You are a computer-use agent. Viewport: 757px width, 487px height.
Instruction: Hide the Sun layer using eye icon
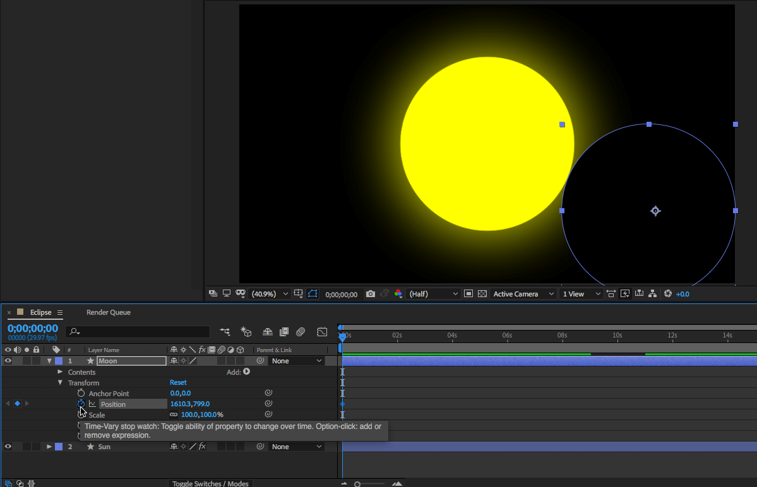(8, 447)
